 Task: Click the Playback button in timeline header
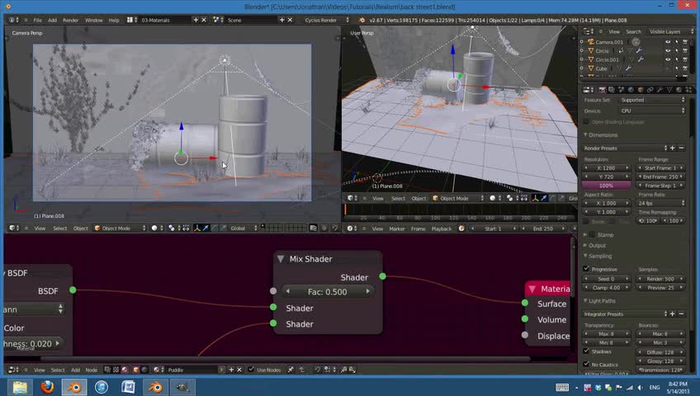442,229
